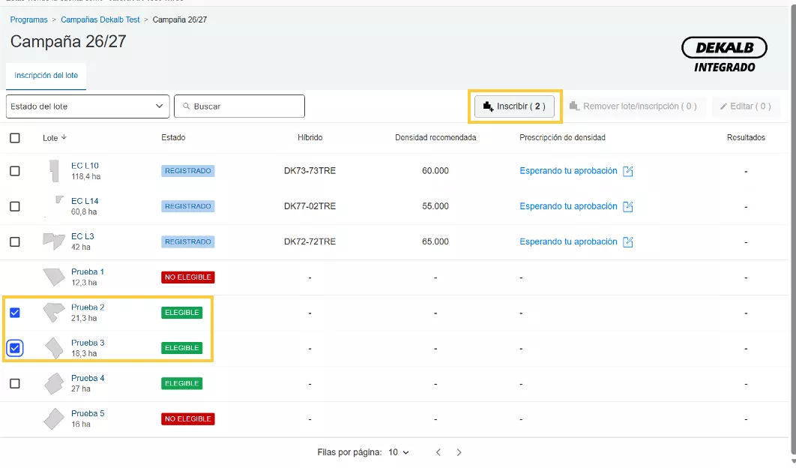Open Campañas Dekalb Test breadcrumb
Viewport: 796px width, 468px height.
click(x=100, y=19)
